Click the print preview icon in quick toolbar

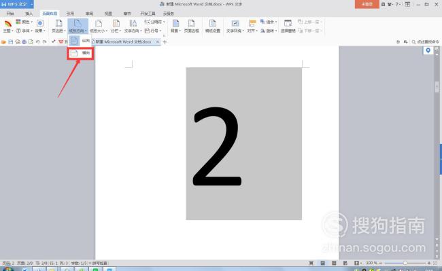pyautogui.click(x=31, y=42)
